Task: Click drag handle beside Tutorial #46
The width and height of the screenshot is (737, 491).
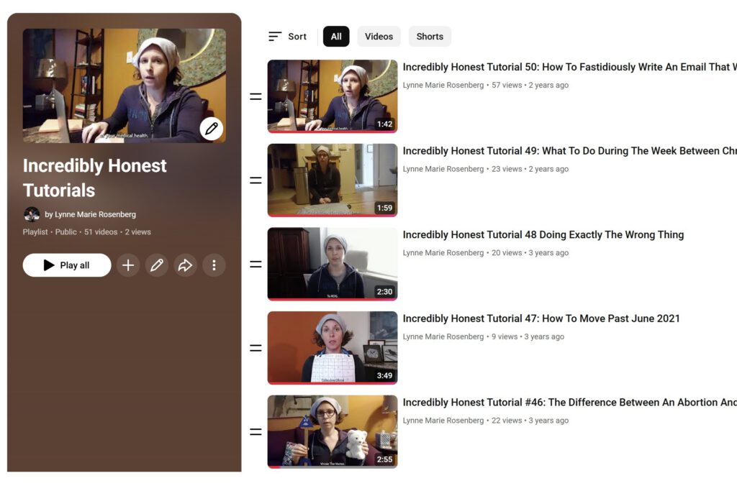Action: click(x=256, y=432)
